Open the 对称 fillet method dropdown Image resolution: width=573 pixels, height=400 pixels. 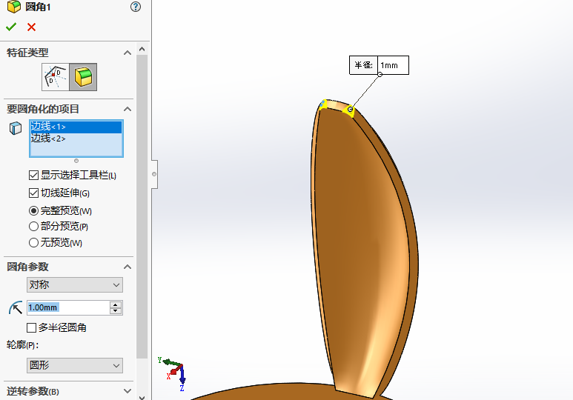[x=75, y=285]
